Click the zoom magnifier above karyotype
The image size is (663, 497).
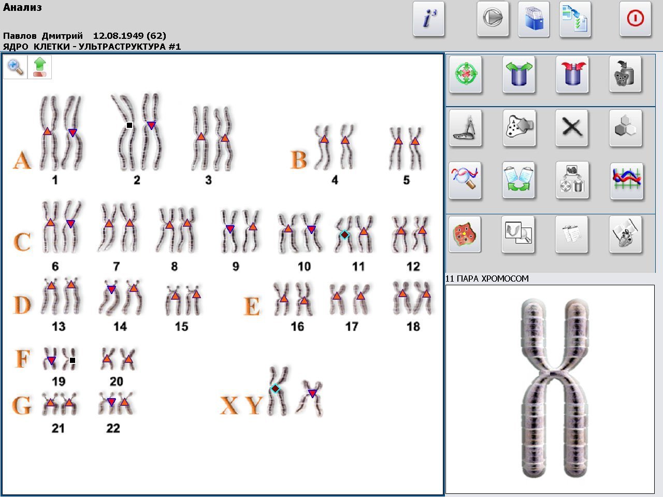click(x=16, y=67)
